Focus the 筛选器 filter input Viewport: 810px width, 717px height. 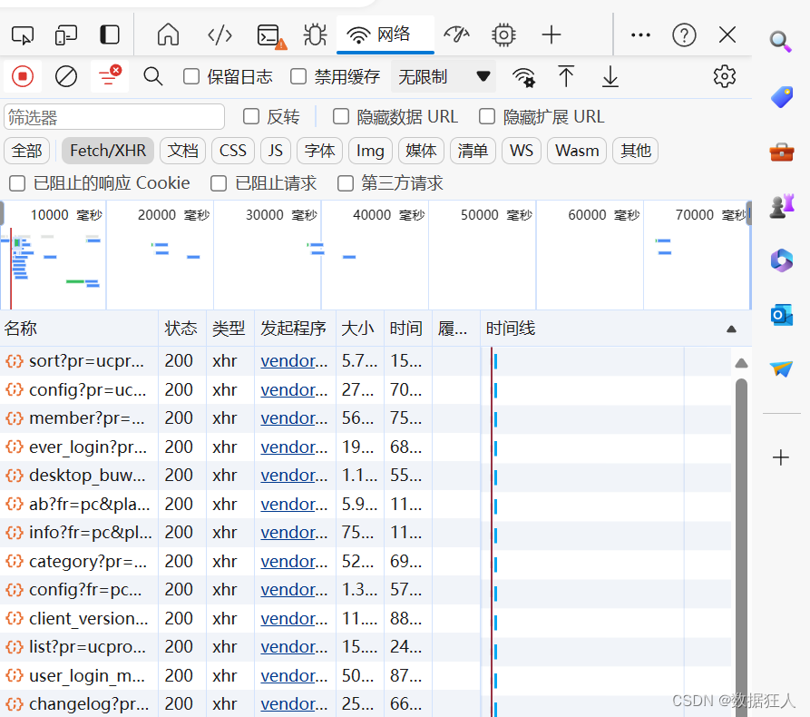click(114, 117)
